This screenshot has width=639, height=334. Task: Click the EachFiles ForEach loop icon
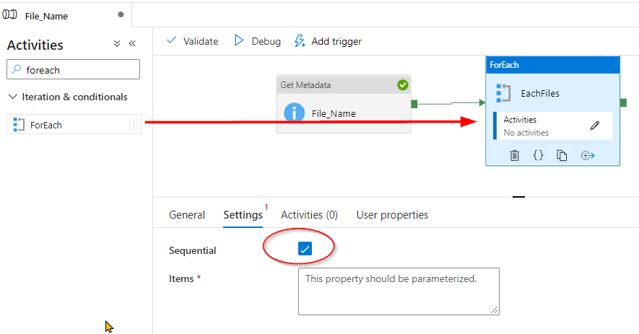(504, 92)
